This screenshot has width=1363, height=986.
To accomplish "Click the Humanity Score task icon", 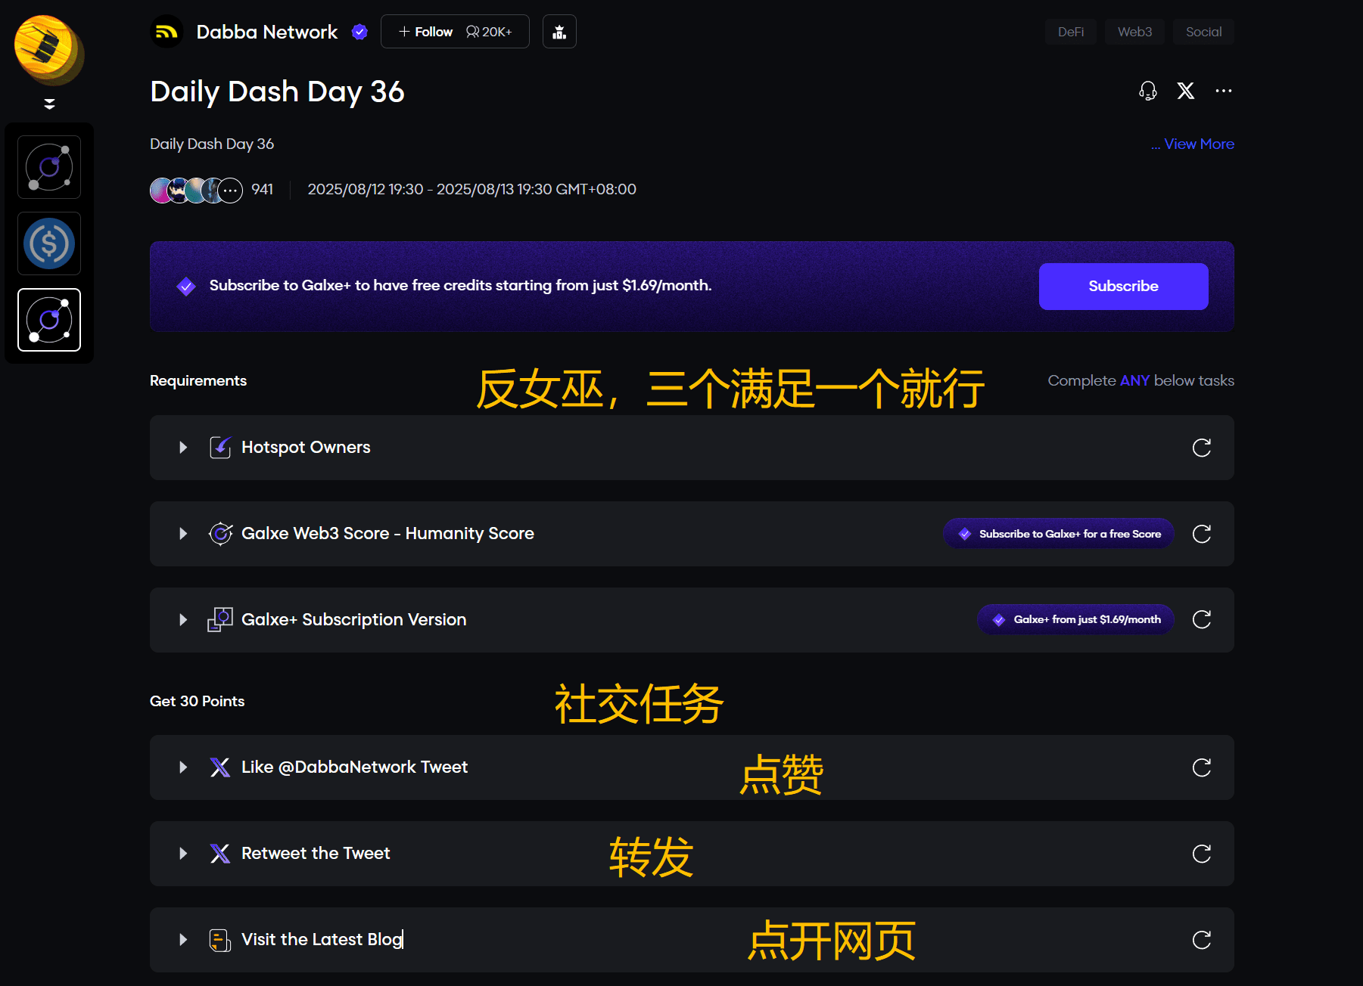I will [x=220, y=534].
